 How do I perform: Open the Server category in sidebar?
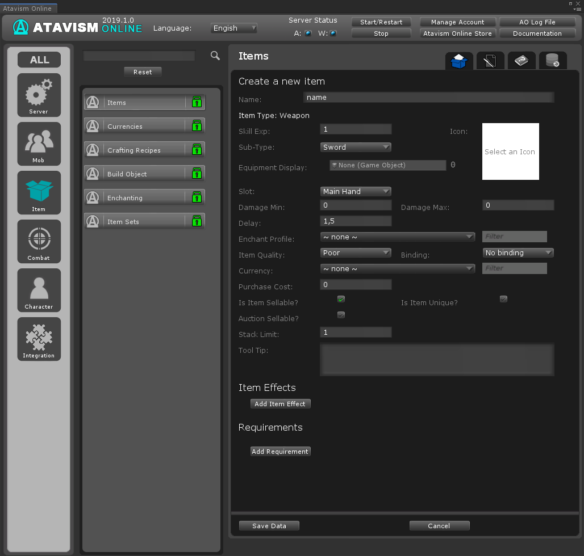point(39,94)
